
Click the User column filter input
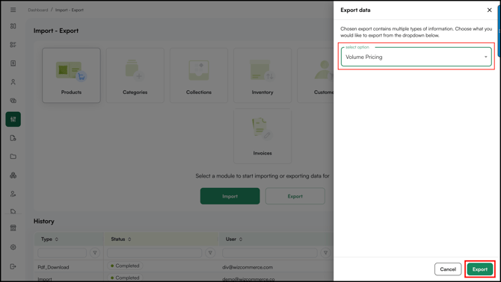(270, 253)
